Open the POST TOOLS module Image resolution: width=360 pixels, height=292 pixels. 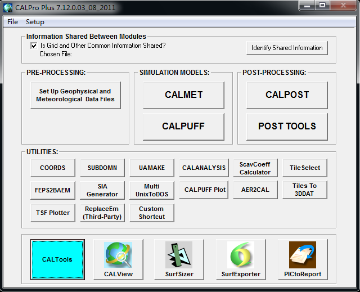click(287, 127)
